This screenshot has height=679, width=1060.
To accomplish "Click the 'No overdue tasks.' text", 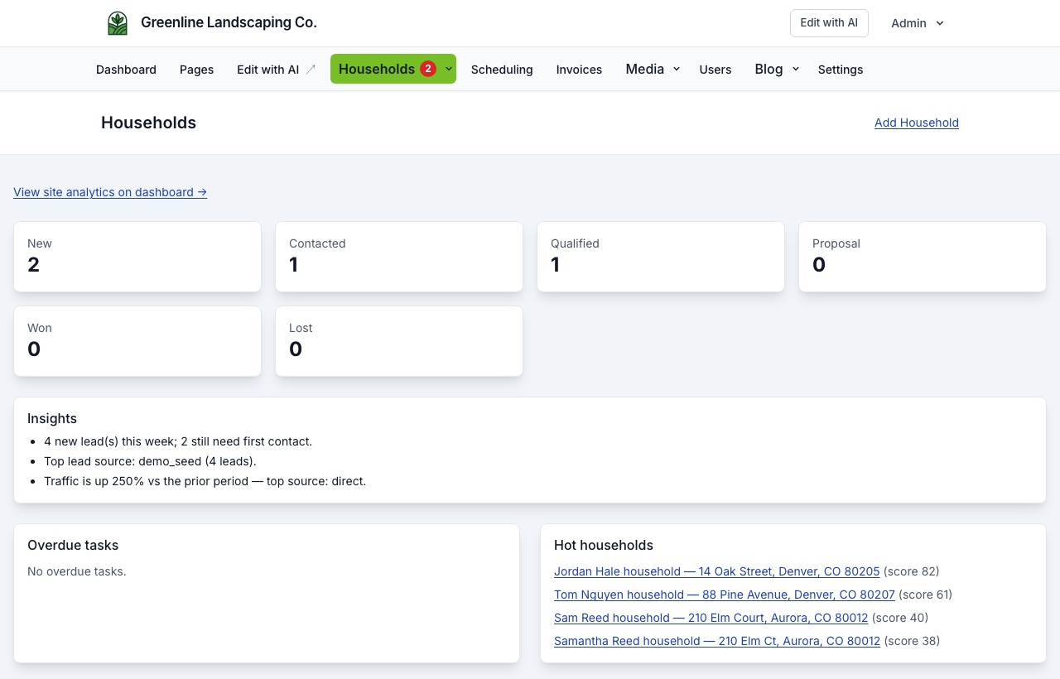I will (77, 571).
